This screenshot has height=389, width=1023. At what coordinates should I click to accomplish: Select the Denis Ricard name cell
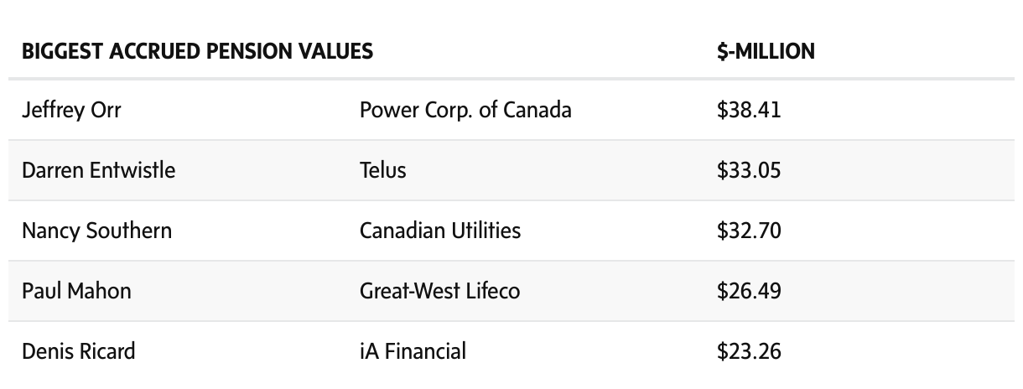[x=78, y=350]
